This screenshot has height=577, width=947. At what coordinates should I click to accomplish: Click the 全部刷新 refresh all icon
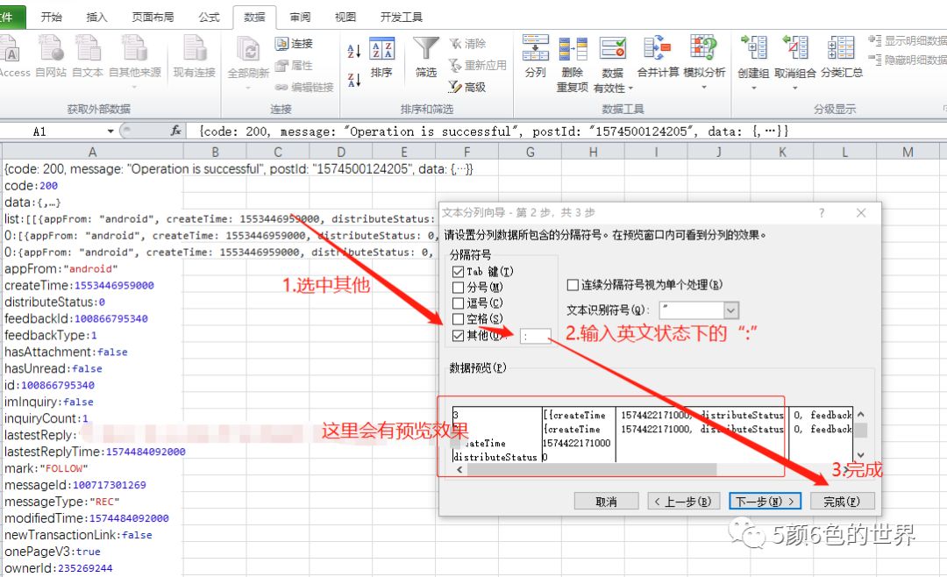(248, 51)
